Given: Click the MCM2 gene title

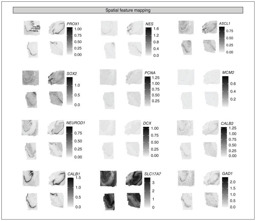Looking at the screenshot, I should tap(227, 73).
